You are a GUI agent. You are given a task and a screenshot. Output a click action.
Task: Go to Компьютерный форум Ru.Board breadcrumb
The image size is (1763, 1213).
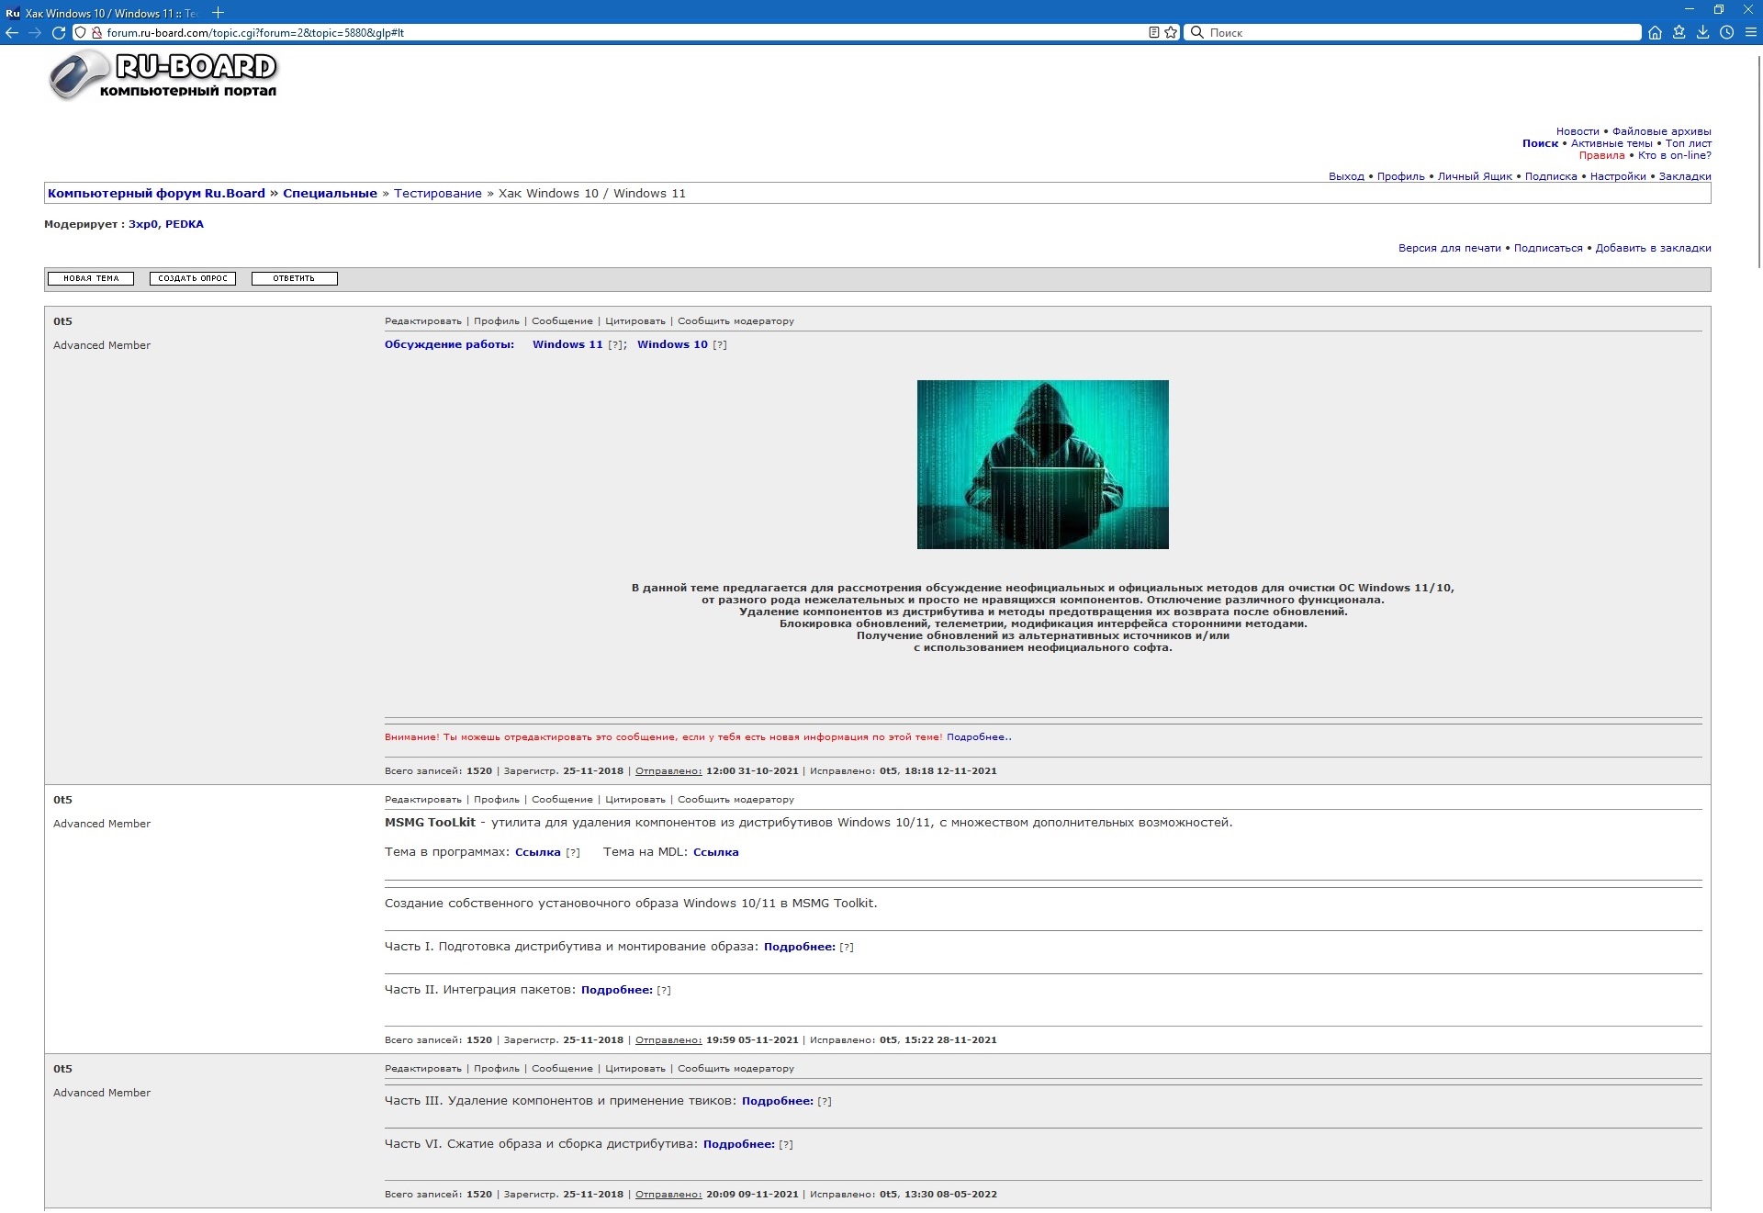pos(156,193)
